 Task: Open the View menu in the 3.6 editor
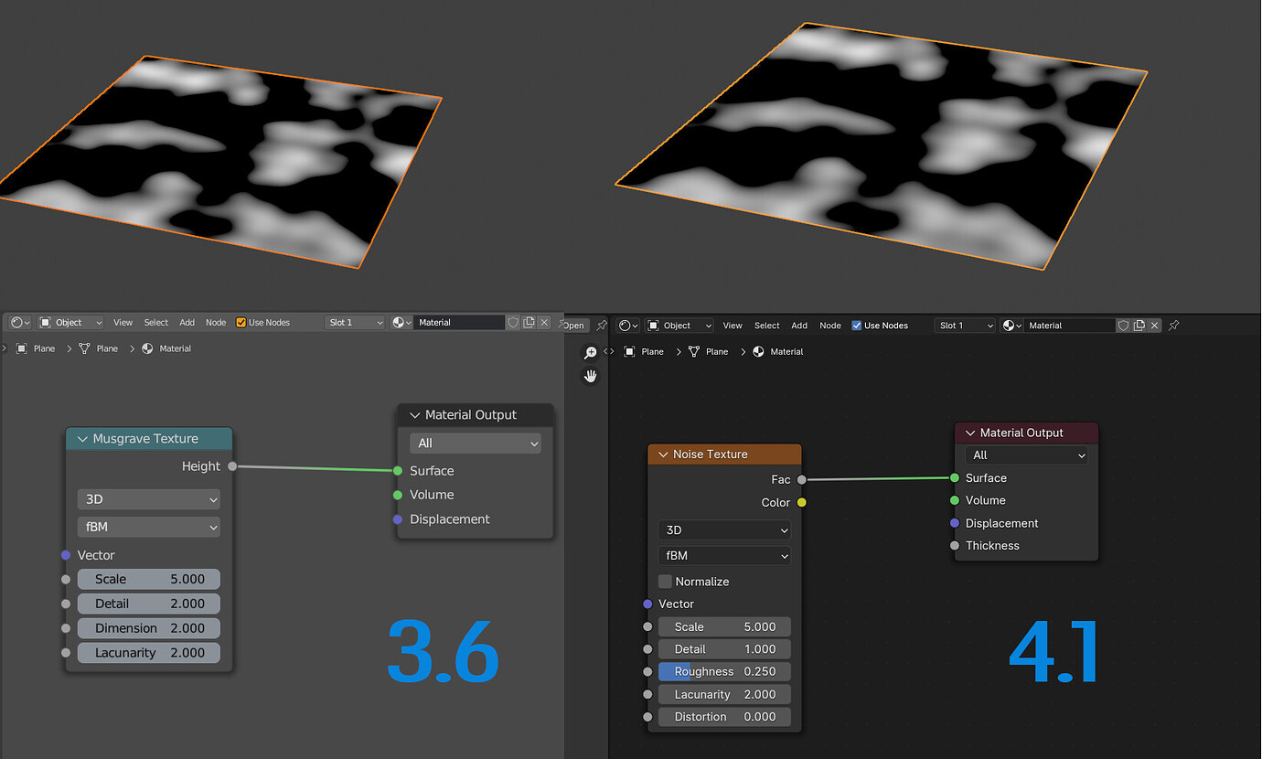(x=123, y=322)
